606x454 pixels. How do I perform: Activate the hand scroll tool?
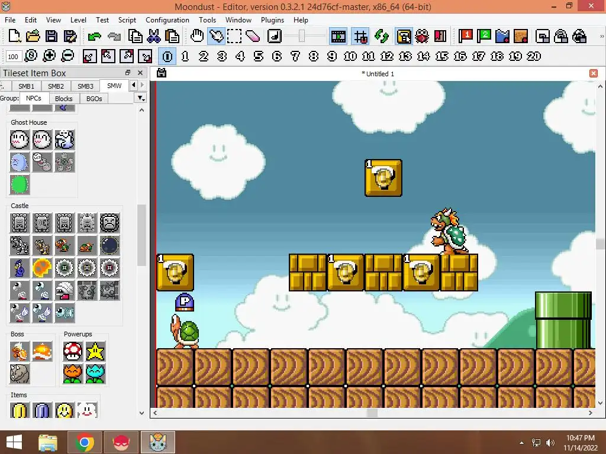(197, 36)
